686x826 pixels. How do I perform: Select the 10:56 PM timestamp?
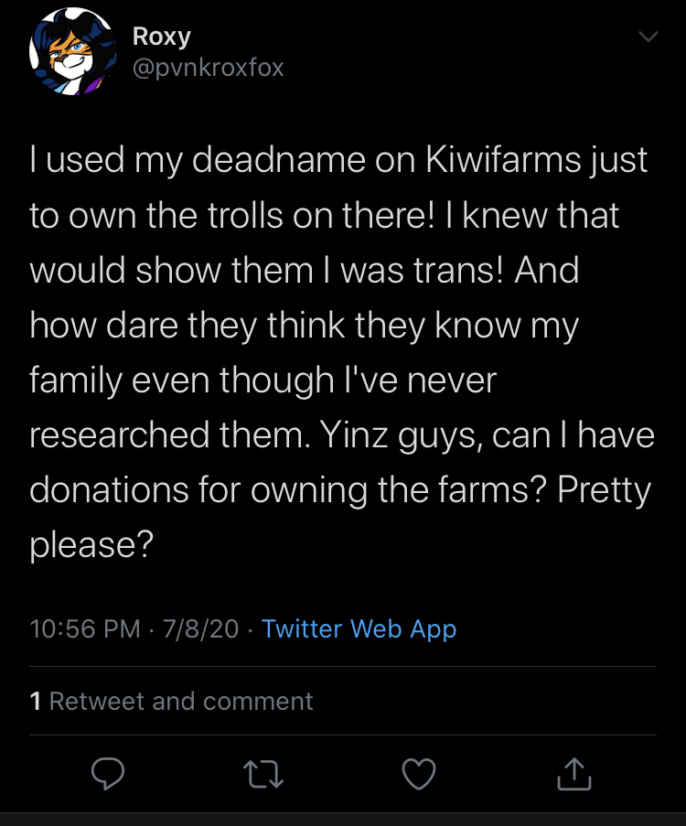click(x=85, y=629)
